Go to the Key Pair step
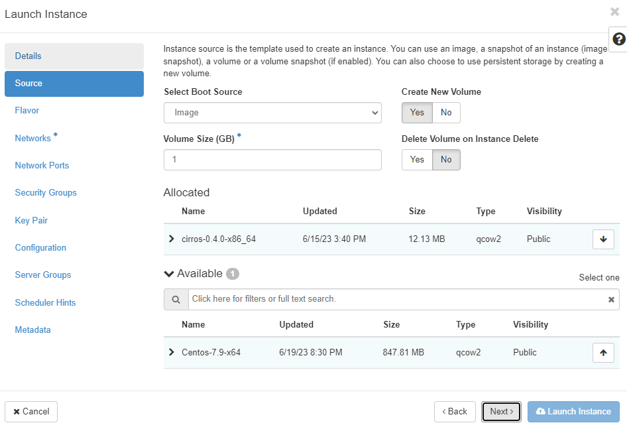The image size is (627, 431). coord(31,220)
